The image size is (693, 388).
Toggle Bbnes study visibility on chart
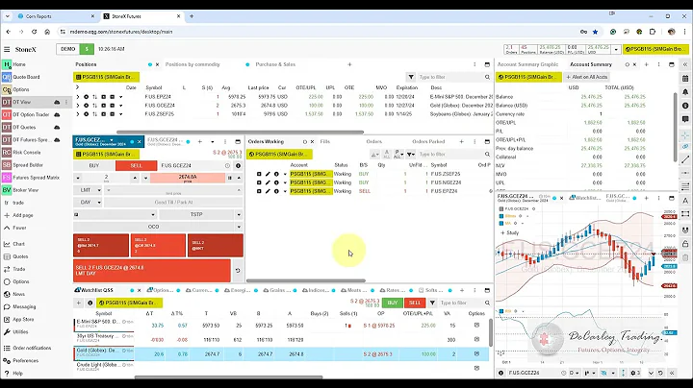(501, 216)
